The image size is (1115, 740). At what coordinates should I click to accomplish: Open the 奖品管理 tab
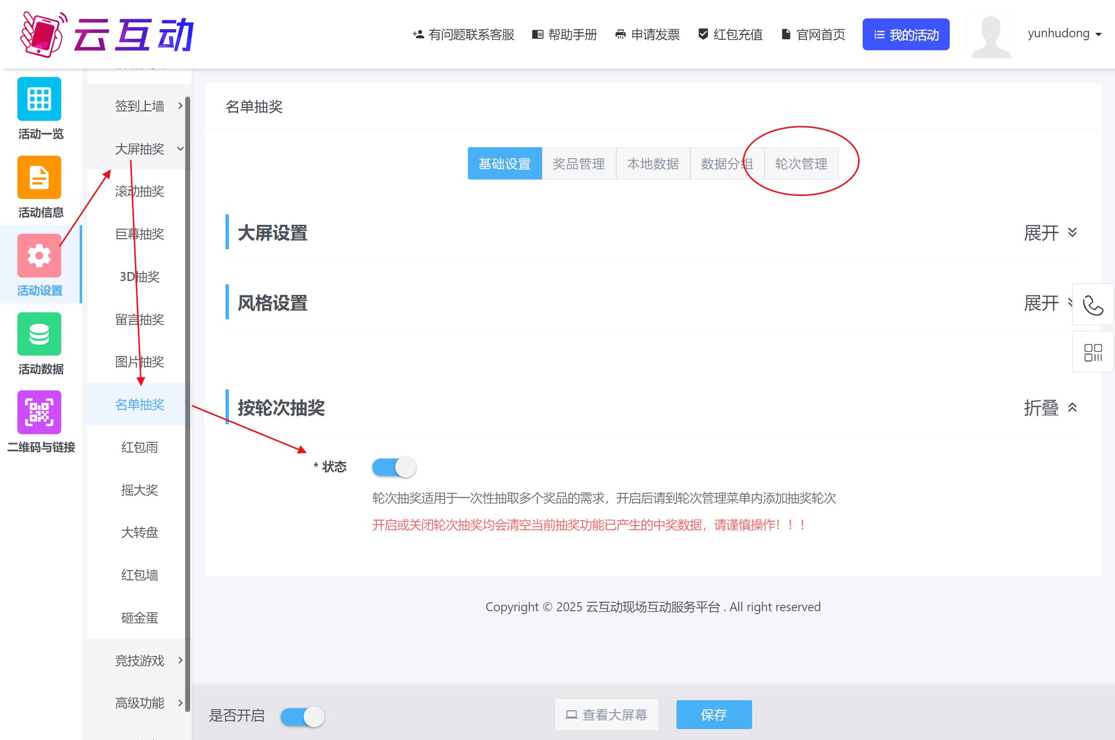[579, 164]
